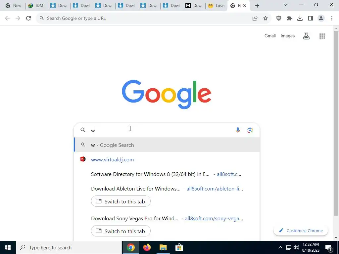
Task: Reload the current page
Action: point(28,19)
